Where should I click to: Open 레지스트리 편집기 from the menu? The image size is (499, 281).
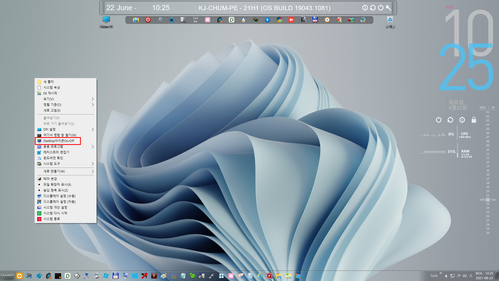coord(65,152)
